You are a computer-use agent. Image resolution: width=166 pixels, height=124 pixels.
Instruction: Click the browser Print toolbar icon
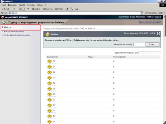coord(76,9)
